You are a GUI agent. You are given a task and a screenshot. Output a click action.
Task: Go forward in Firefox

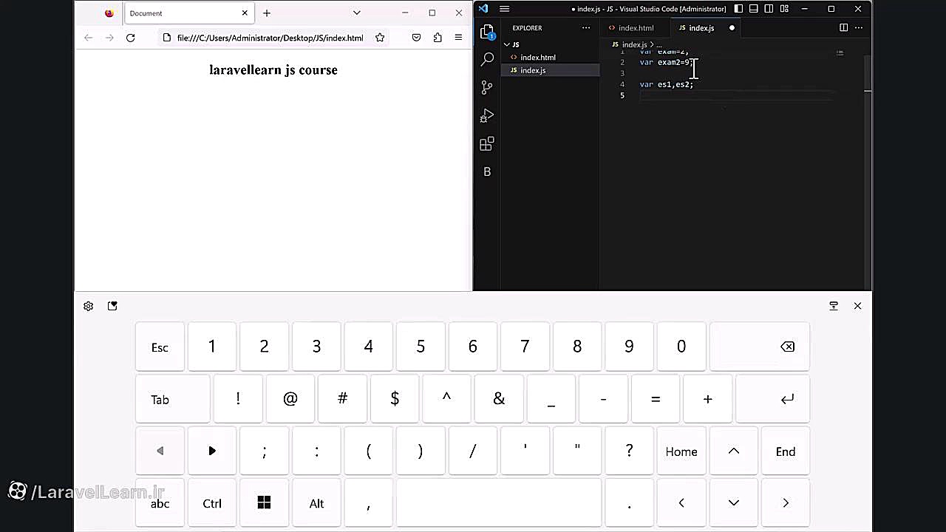pyautogui.click(x=109, y=38)
